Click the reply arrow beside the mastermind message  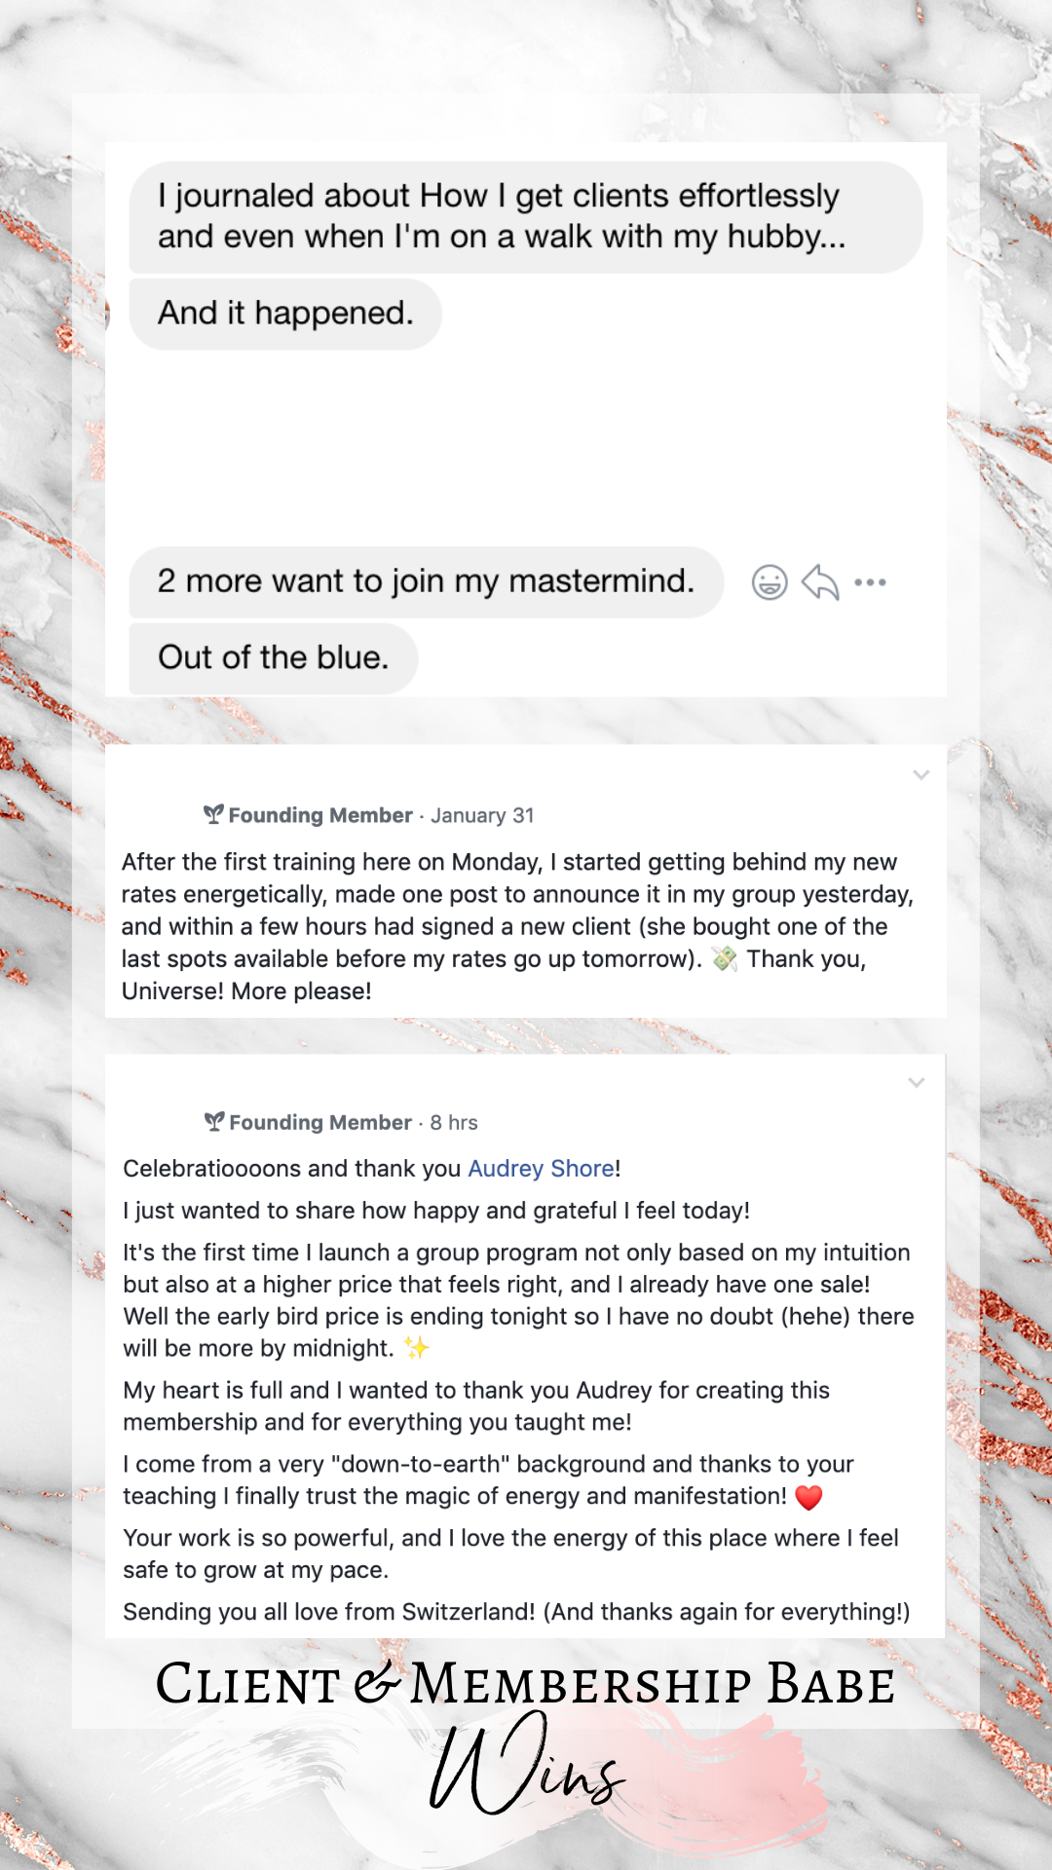coord(820,582)
